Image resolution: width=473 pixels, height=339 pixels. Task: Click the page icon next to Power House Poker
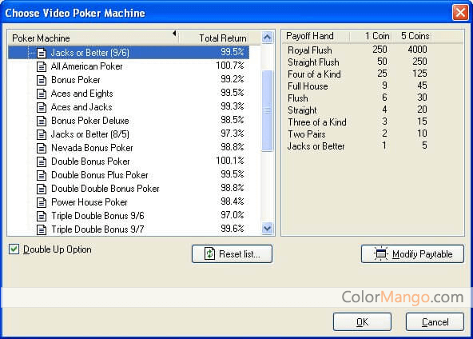tap(42, 202)
